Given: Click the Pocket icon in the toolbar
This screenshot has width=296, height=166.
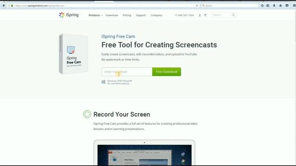Looking at the screenshot, I should [287, 6].
